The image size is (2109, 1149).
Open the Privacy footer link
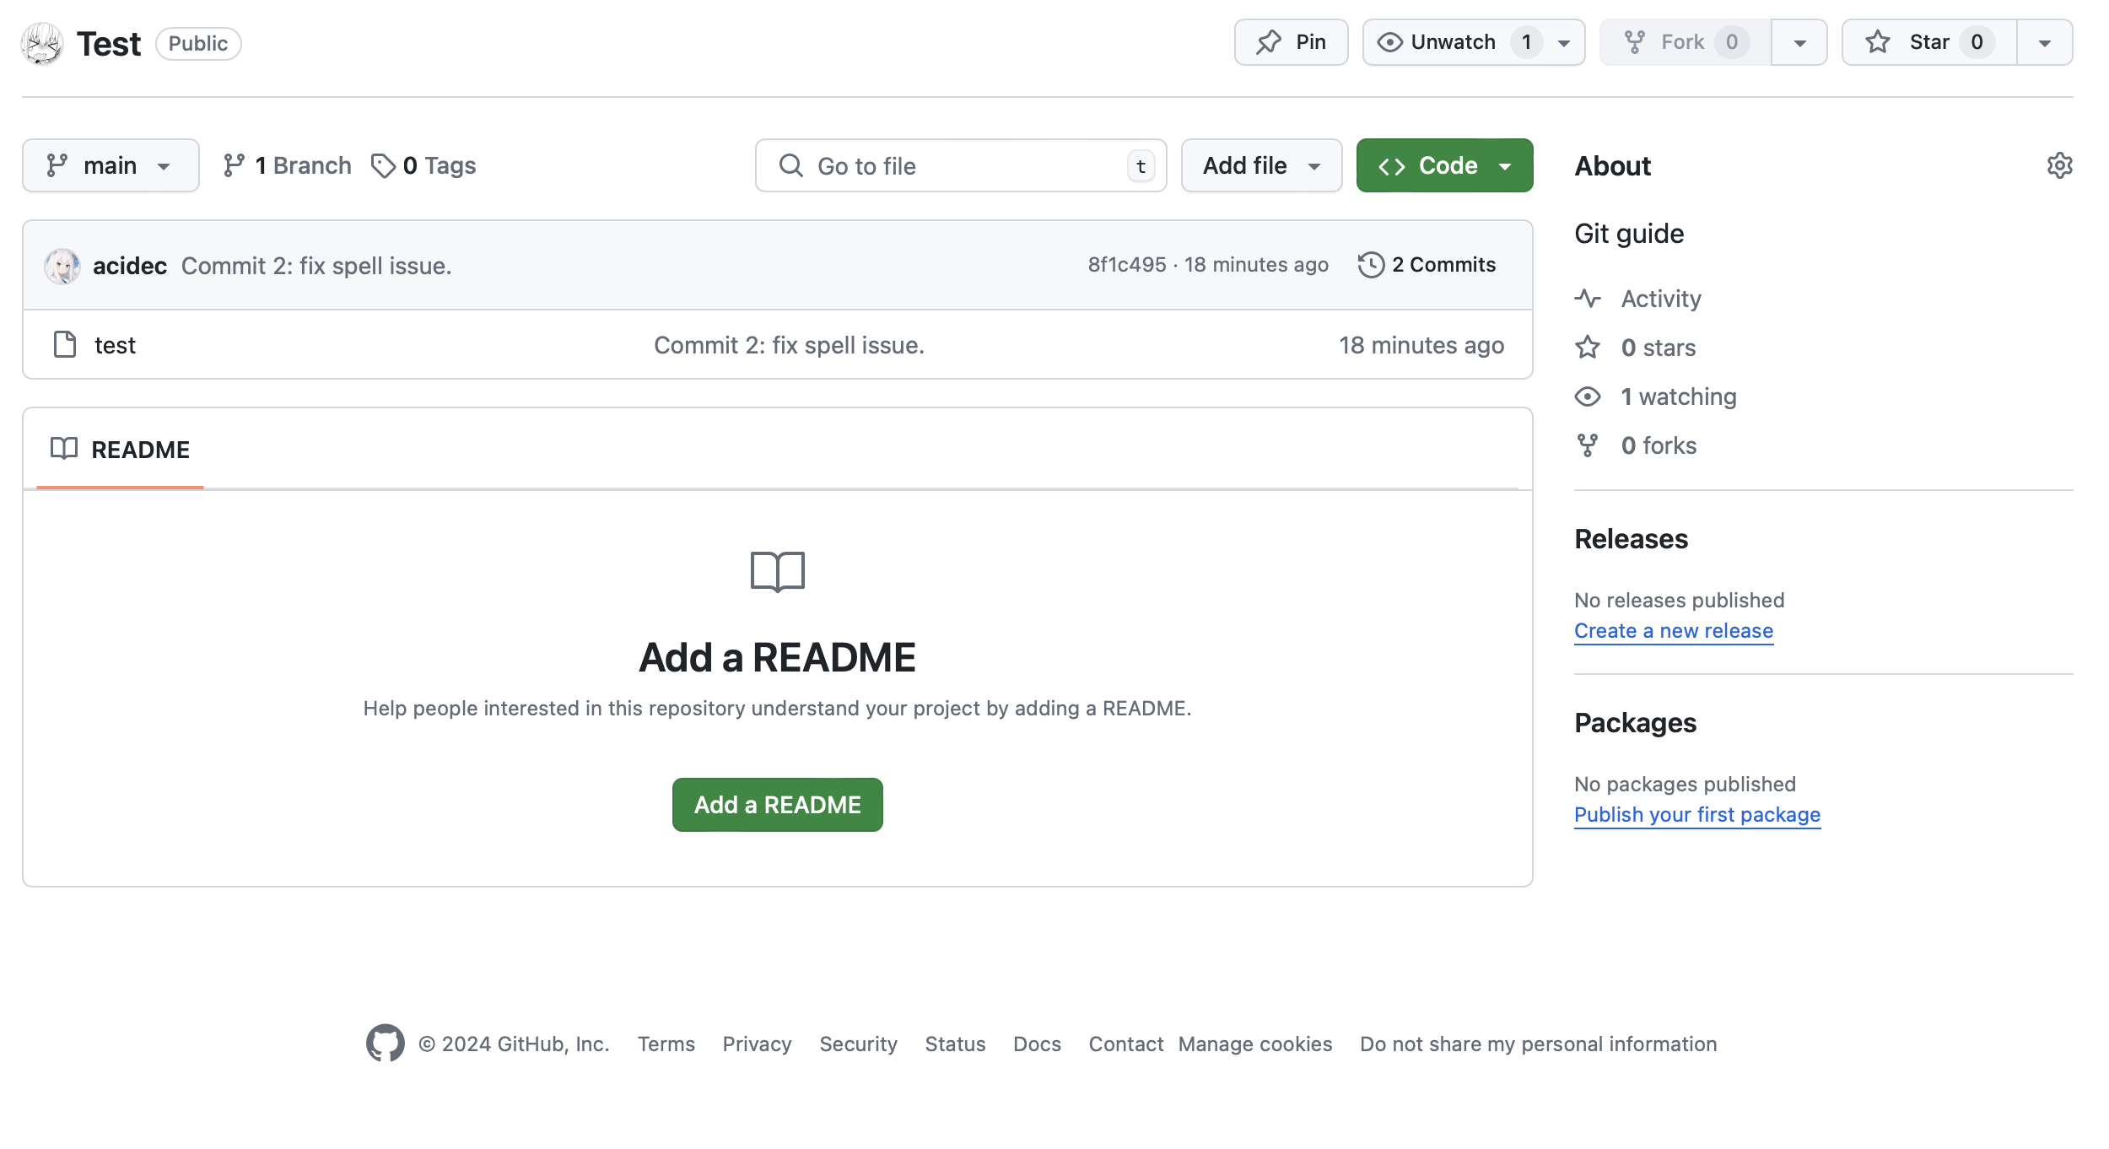(757, 1044)
